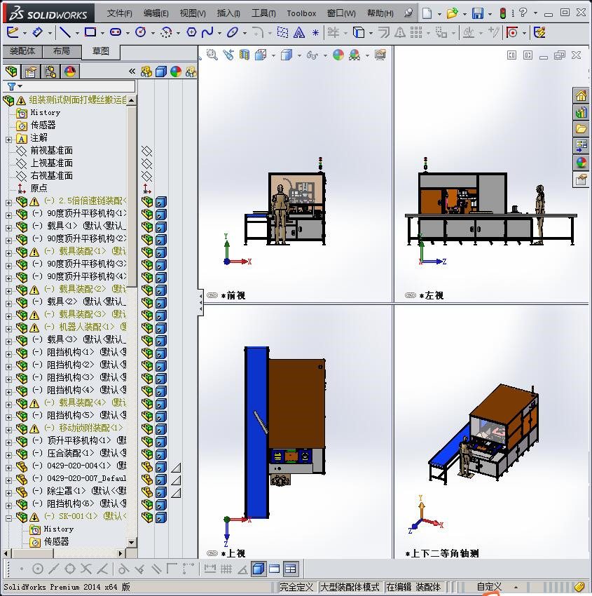Toggle hide/show of 除尘罩<1> component
The height and width of the screenshot is (596, 592).
pos(147,492)
